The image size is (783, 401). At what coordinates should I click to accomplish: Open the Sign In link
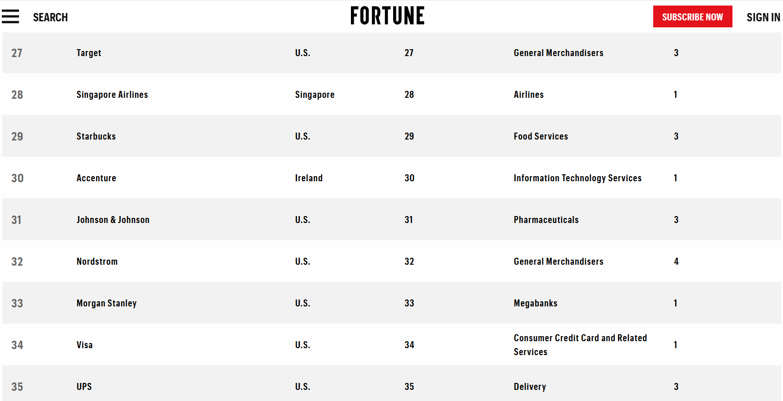763,17
